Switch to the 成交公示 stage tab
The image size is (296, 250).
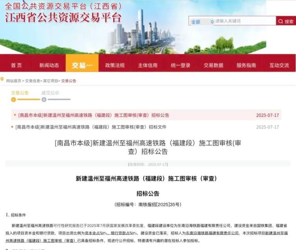pos(50,93)
